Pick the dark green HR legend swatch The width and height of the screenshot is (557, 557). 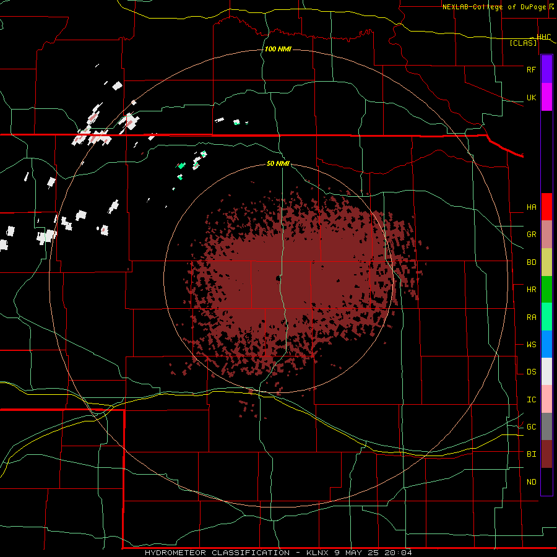coord(546,290)
